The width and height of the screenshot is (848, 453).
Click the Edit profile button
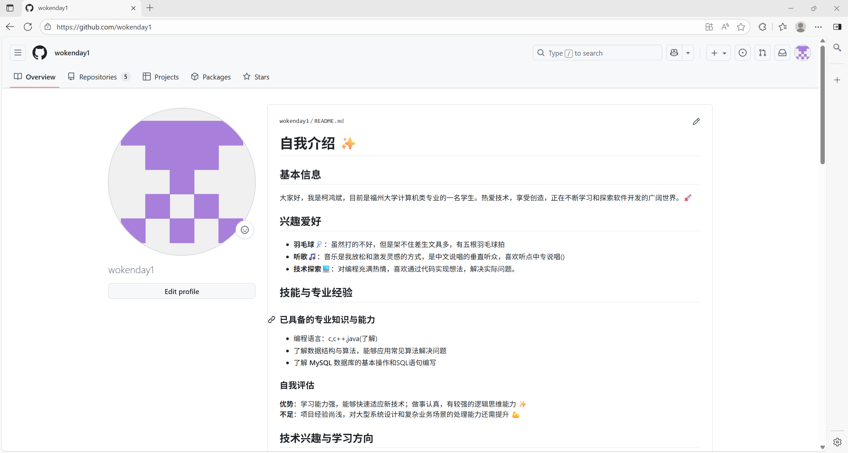pos(182,291)
